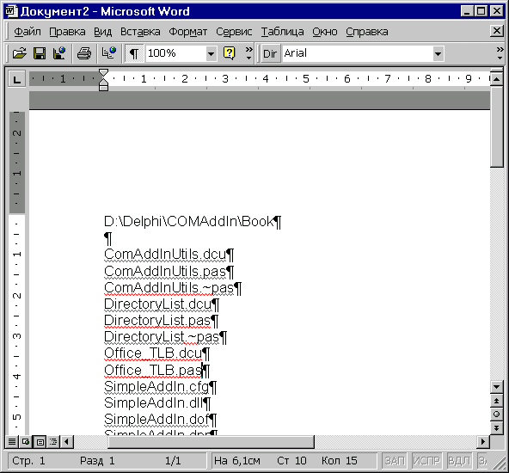
Task: Maximize the Microsoft Word window
Action: pos(481,12)
